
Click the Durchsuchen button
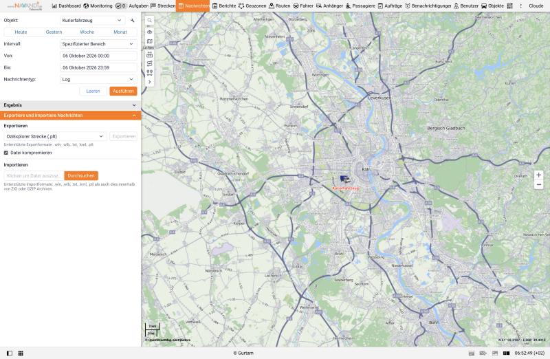[81, 175]
